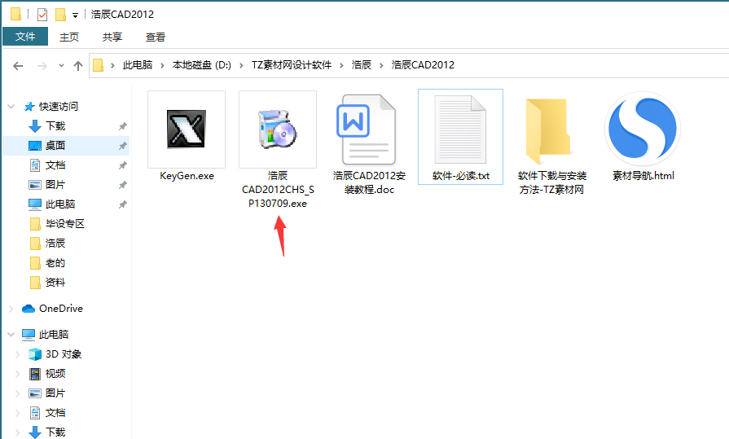729x439 pixels.
Task: Open the 老的 folder in sidebar
Action: (55, 263)
